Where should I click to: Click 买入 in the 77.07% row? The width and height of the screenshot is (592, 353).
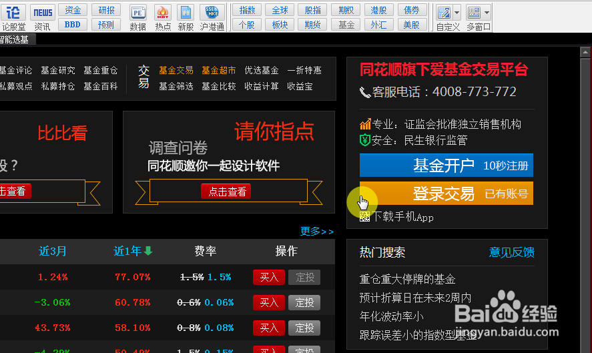(x=269, y=278)
